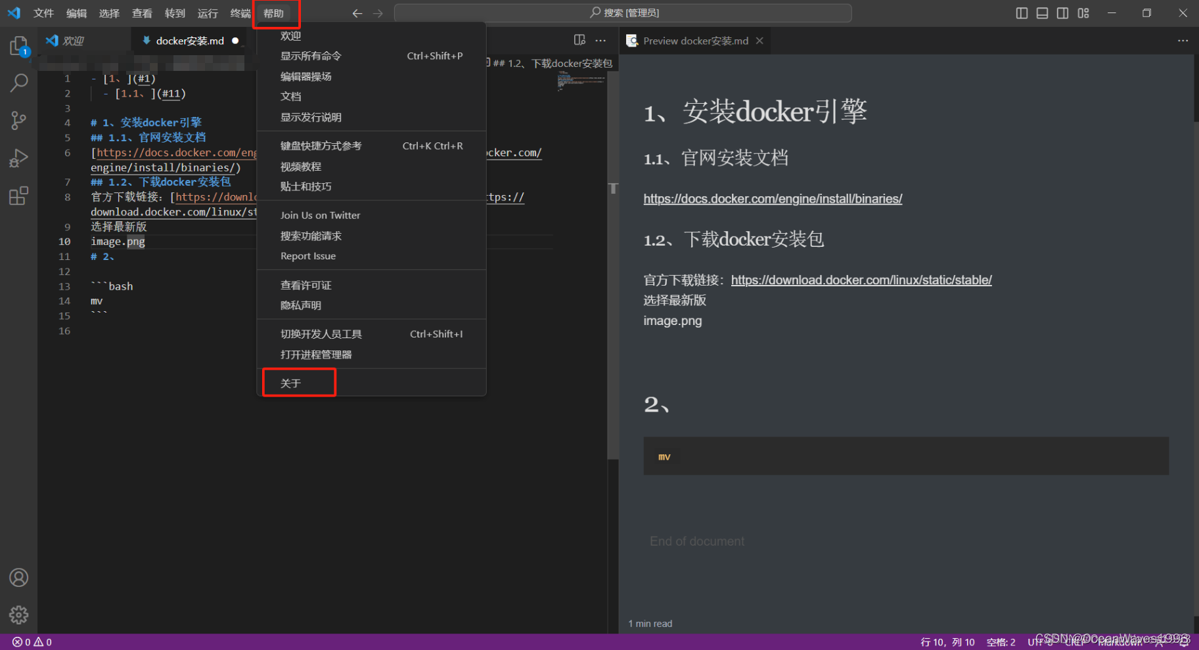The image size is (1199, 650).
Task: Select 打开进程管理器 menu entry
Action: [x=371, y=355]
